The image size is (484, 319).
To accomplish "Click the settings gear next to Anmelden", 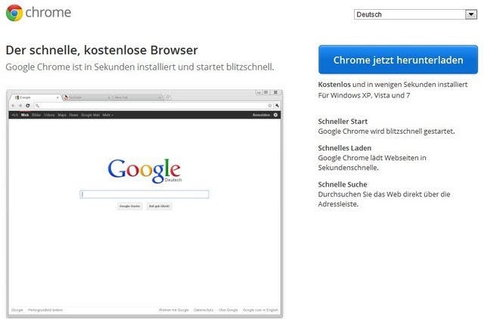I will point(275,115).
